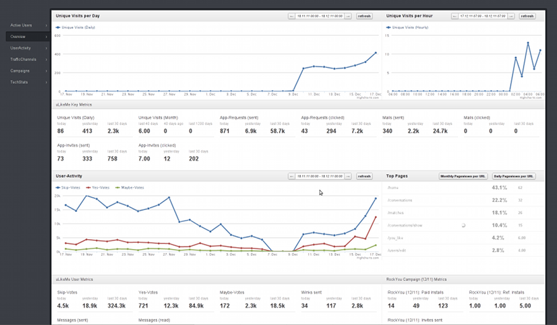Open UserActivity in sidebar
557x325 pixels.
tap(28, 48)
